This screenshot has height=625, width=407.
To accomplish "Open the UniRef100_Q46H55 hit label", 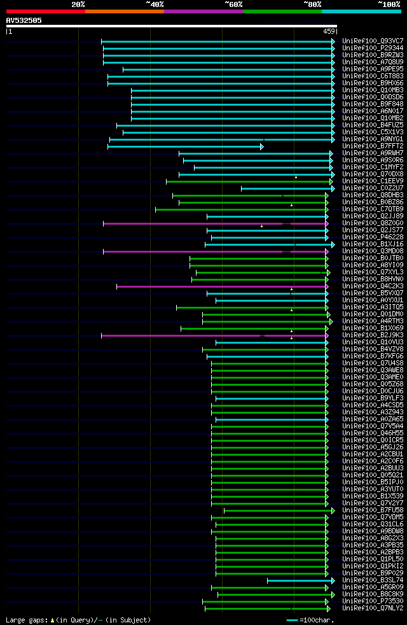I will [373, 433].
